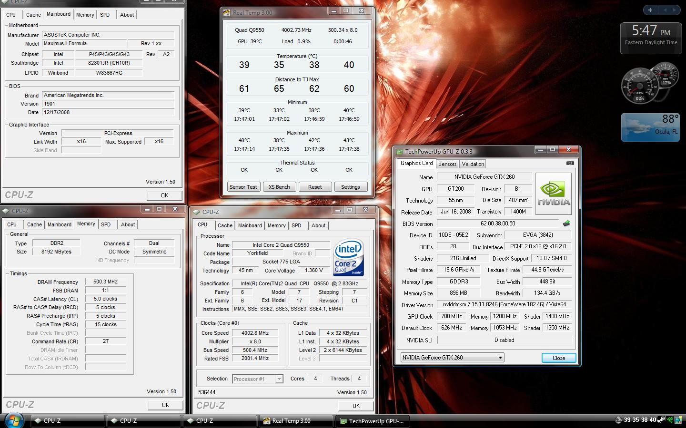
Task: Click the Windows Sidebar tray icon
Action: pyautogui.click(x=678, y=420)
